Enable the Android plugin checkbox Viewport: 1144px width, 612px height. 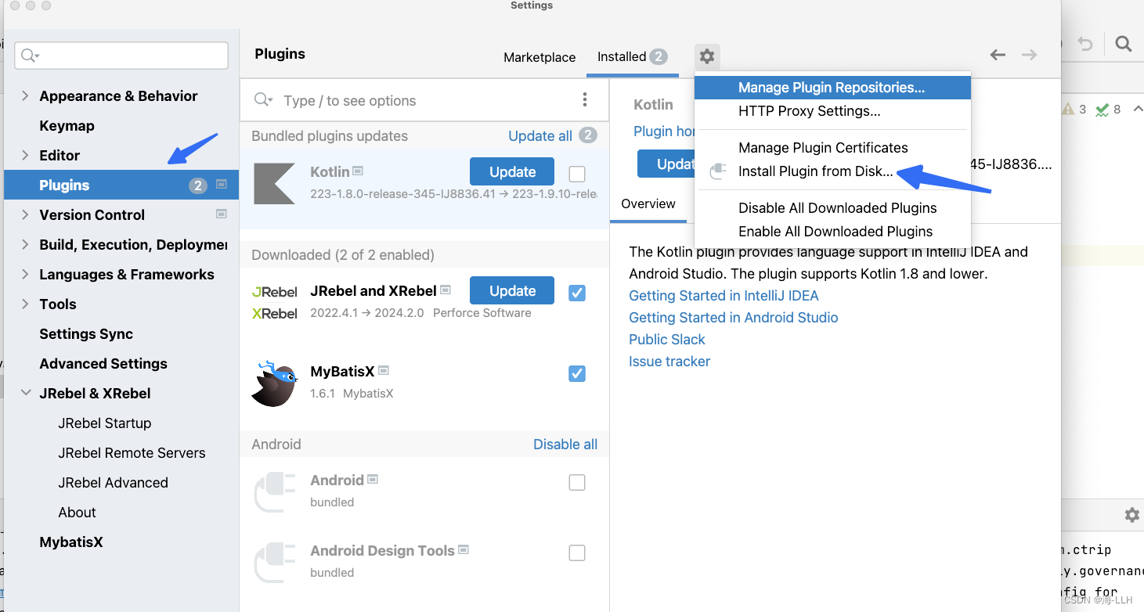click(577, 483)
